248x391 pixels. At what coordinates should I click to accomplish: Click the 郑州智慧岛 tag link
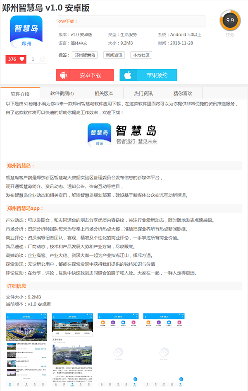85,55
